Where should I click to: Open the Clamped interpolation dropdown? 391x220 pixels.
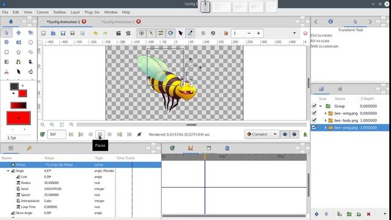[x=261, y=134]
